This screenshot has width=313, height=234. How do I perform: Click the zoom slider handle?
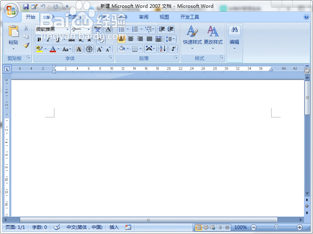(276, 227)
